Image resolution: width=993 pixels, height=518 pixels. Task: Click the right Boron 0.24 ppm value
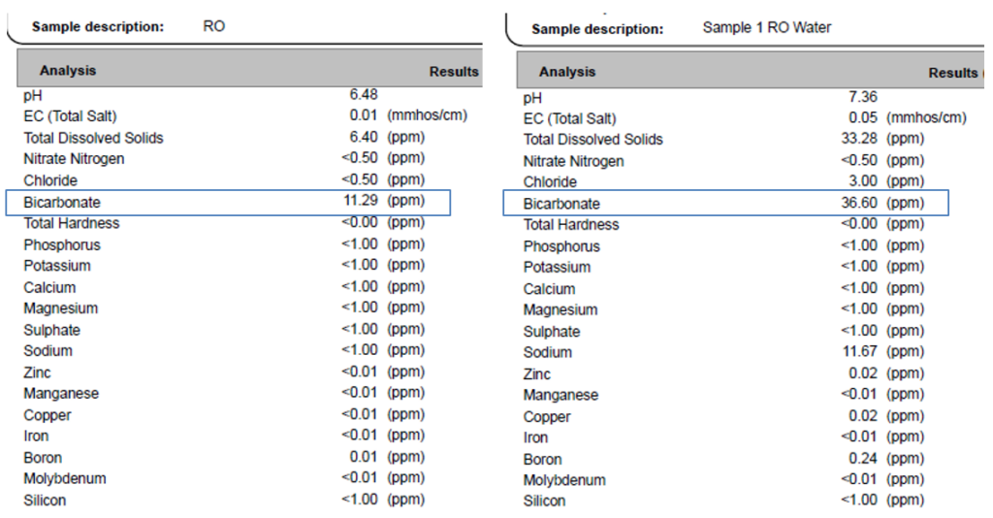click(862, 459)
